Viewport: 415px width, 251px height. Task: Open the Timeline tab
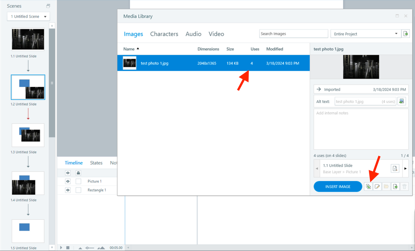(74, 163)
